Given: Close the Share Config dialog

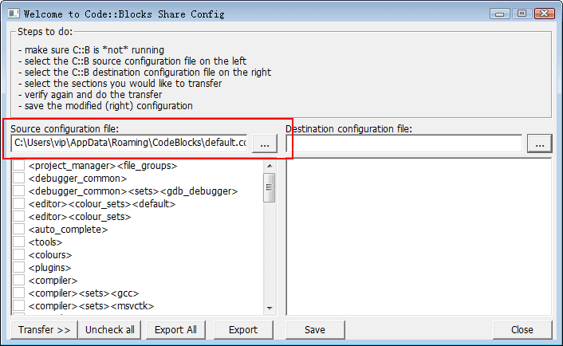Looking at the screenshot, I should pyautogui.click(x=522, y=330).
